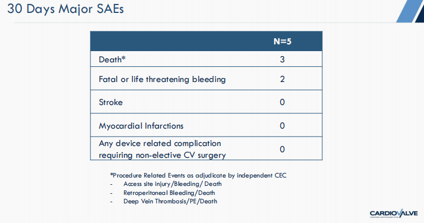Select the '30 Days Major SAEs' title
The image size is (424, 223).
[66, 9]
